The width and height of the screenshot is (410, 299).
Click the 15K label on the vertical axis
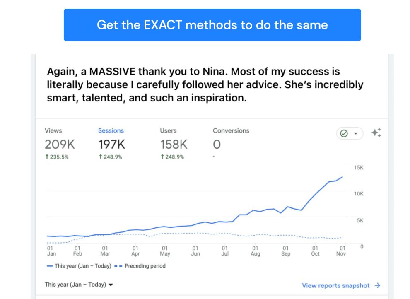point(359,167)
